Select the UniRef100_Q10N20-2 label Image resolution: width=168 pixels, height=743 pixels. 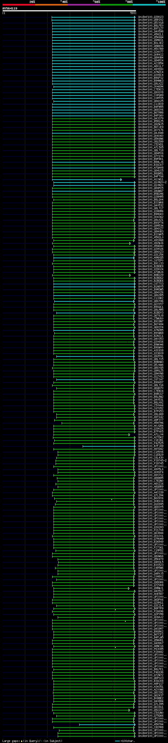(152, 182)
